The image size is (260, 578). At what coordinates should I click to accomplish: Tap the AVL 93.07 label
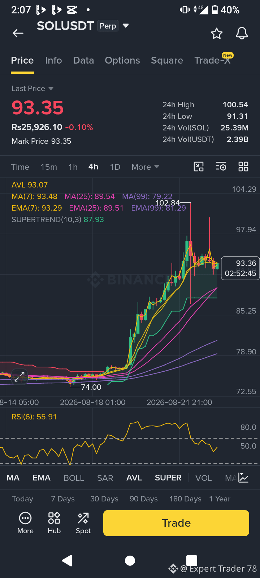tap(30, 185)
